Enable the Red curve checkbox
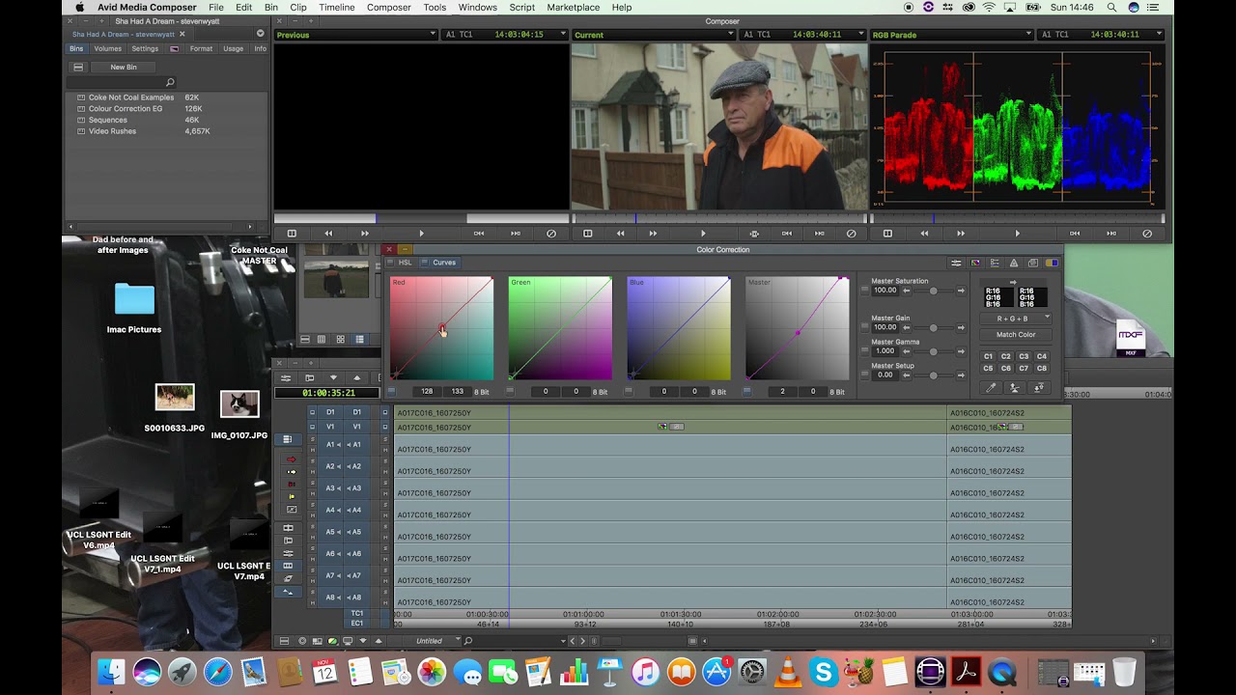1236x695 pixels. 391,391
